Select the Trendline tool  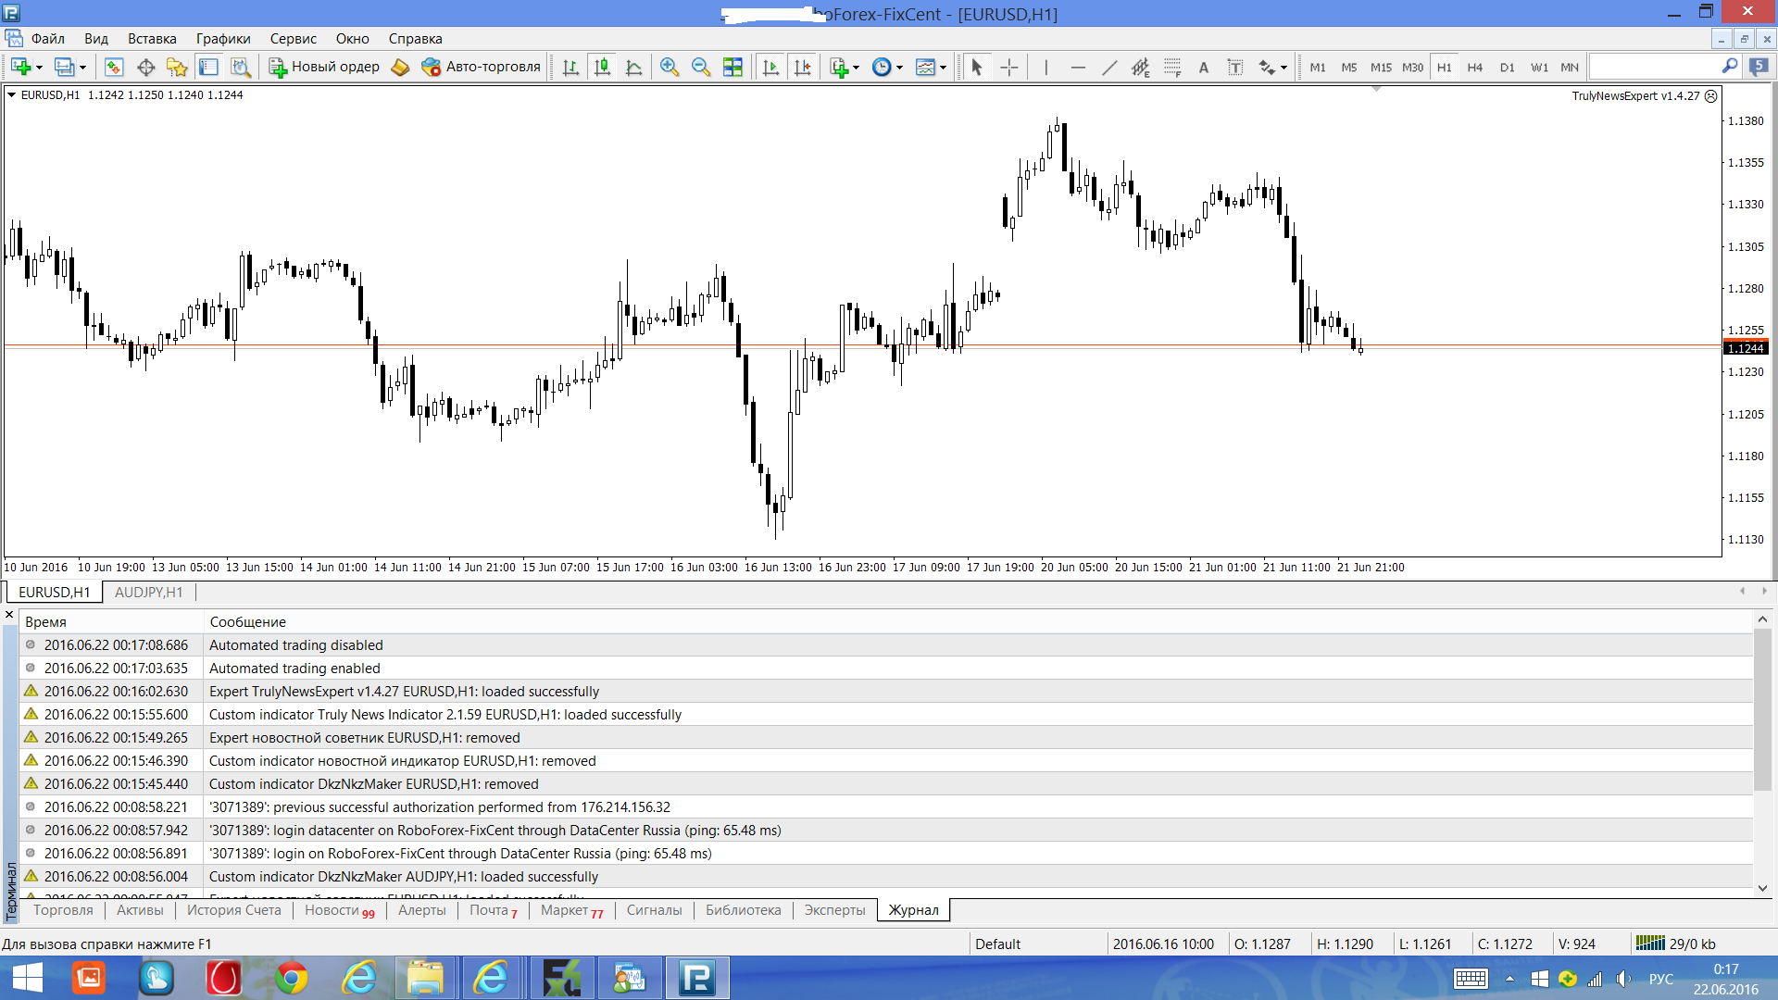1108,67
